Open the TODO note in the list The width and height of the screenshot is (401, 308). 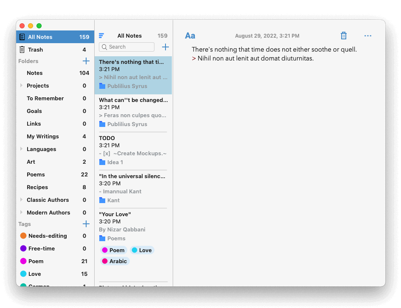coord(133,150)
